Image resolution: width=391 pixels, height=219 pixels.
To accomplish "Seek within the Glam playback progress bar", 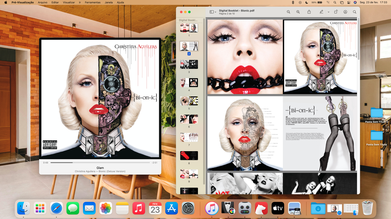I will [100, 163].
